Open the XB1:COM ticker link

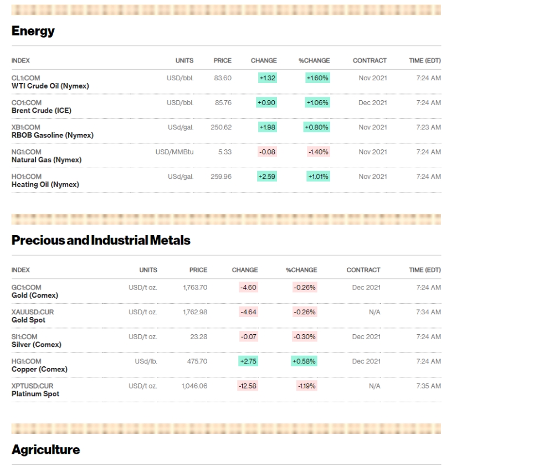click(x=26, y=127)
